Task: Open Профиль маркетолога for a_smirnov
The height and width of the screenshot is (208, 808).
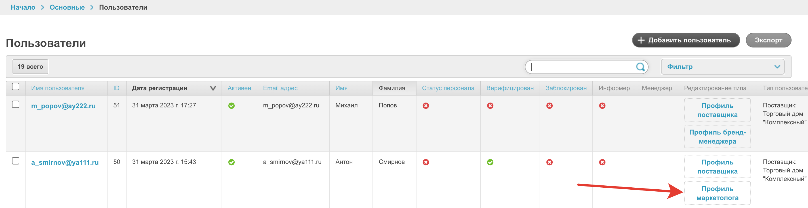Action: tap(717, 193)
